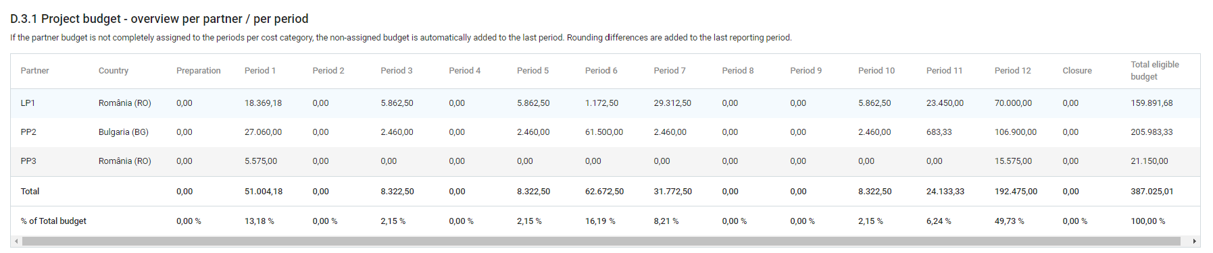Select the LP1 partner row
This screenshot has height=253, width=1213.
tap(605, 103)
